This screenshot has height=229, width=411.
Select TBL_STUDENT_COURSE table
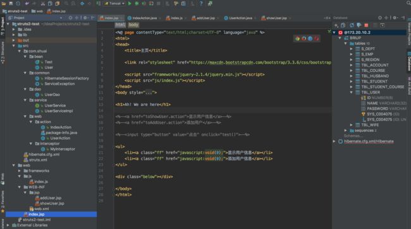383,87
